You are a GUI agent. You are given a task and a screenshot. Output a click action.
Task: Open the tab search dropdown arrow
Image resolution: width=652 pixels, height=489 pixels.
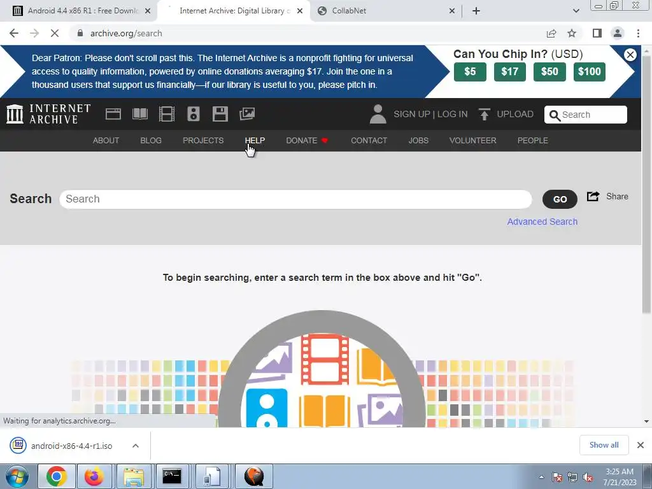576,11
